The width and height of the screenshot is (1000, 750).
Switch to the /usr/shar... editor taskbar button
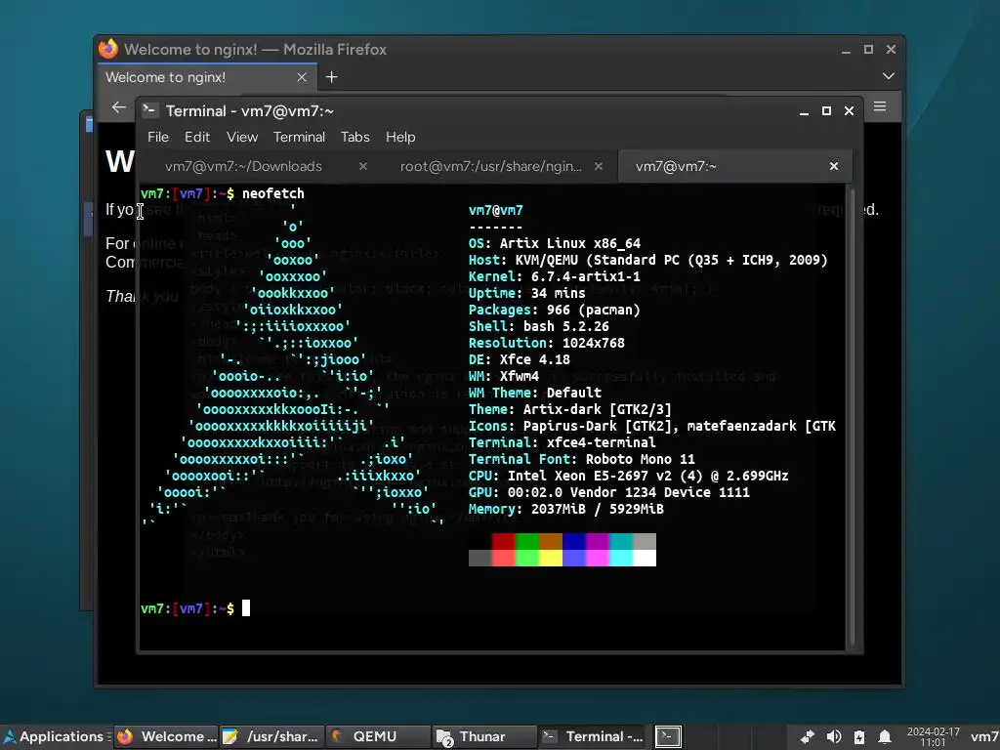pyautogui.click(x=272, y=736)
